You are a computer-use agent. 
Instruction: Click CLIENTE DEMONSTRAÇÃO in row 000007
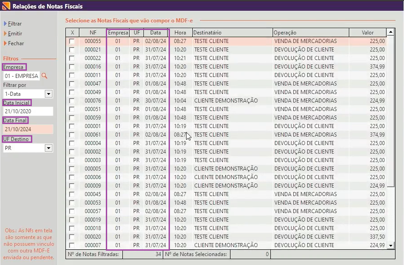[226, 245]
